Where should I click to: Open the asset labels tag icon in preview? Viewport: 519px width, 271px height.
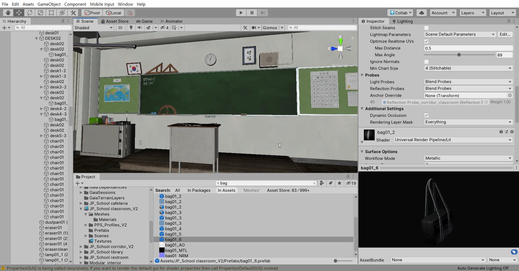[x=514, y=252]
